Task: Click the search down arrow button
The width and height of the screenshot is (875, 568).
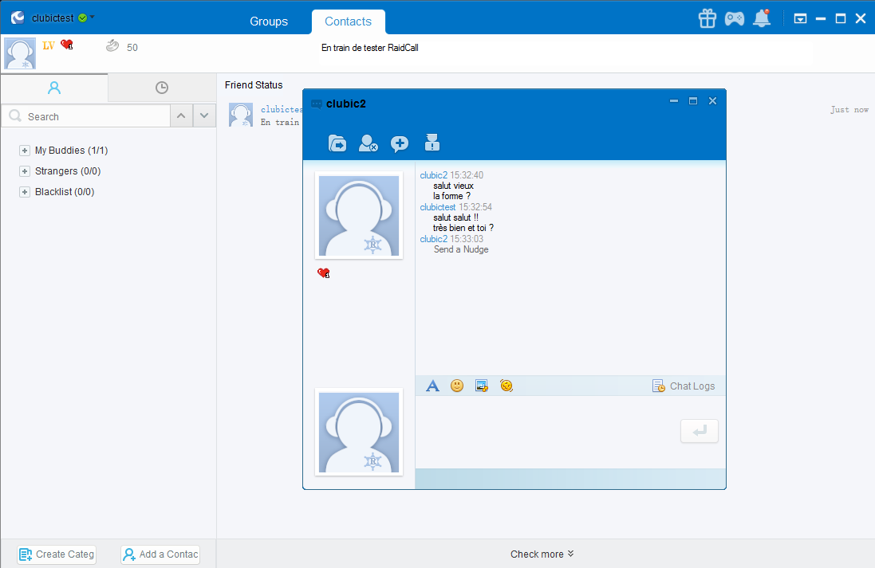Action: 204,116
